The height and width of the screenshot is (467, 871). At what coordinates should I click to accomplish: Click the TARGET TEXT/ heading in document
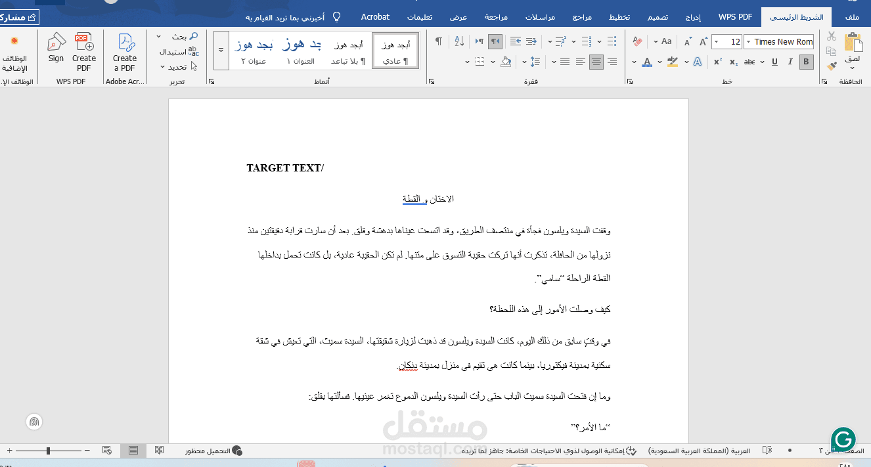(285, 168)
